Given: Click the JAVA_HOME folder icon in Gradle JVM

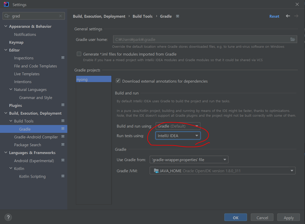Looking at the screenshot, I should point(156,171).
